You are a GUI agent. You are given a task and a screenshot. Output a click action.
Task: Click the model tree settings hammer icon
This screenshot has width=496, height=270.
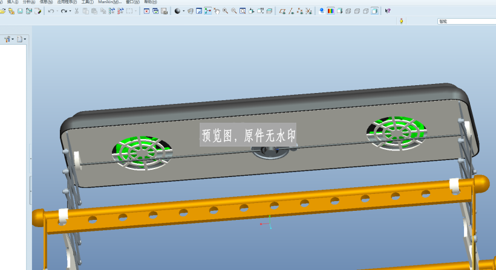7,39
